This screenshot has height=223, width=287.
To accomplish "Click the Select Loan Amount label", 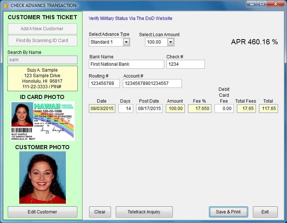I will tap(159, 35).
